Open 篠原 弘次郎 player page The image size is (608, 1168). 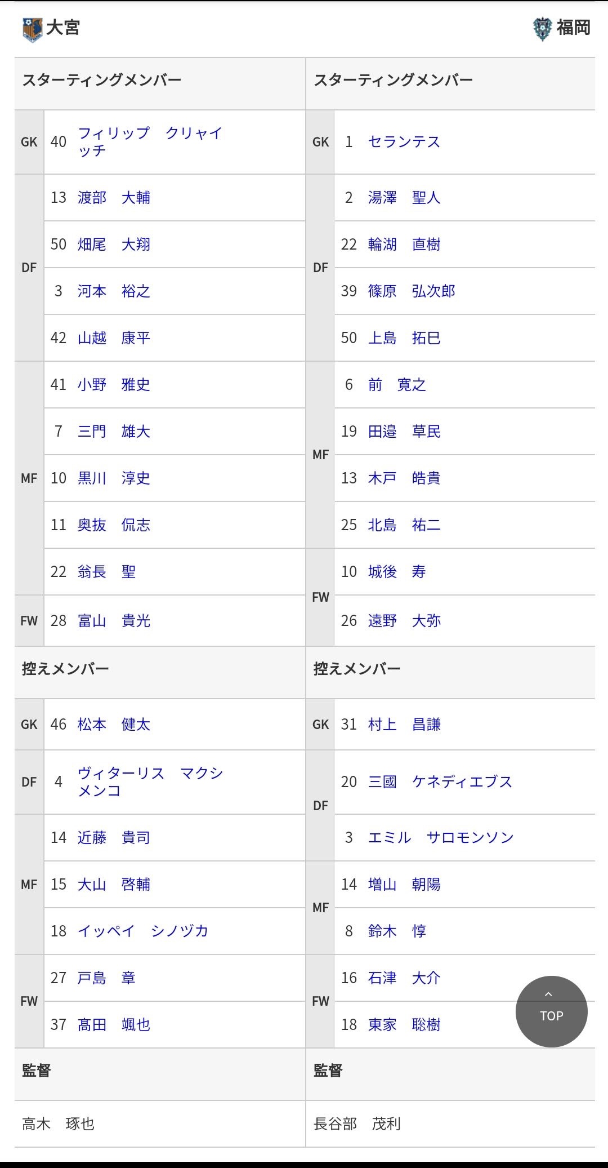point(412,291)
